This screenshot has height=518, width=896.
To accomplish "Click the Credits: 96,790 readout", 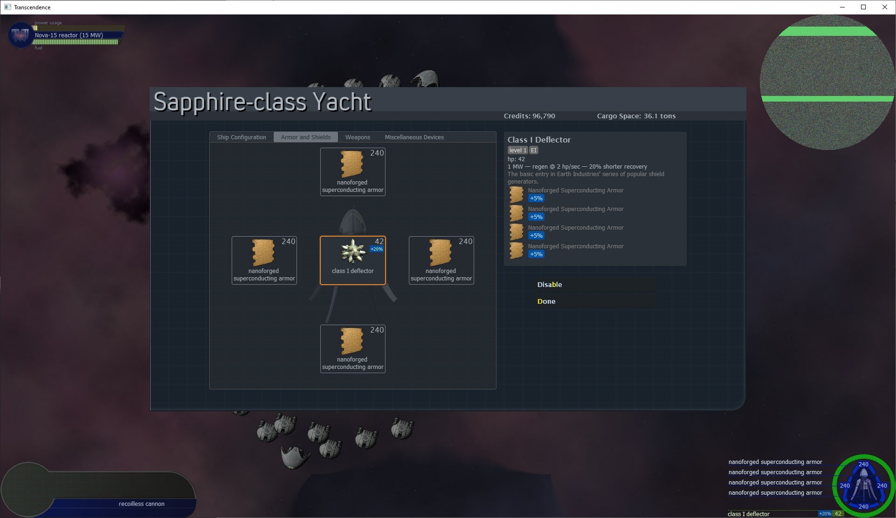I will point(529,116).
